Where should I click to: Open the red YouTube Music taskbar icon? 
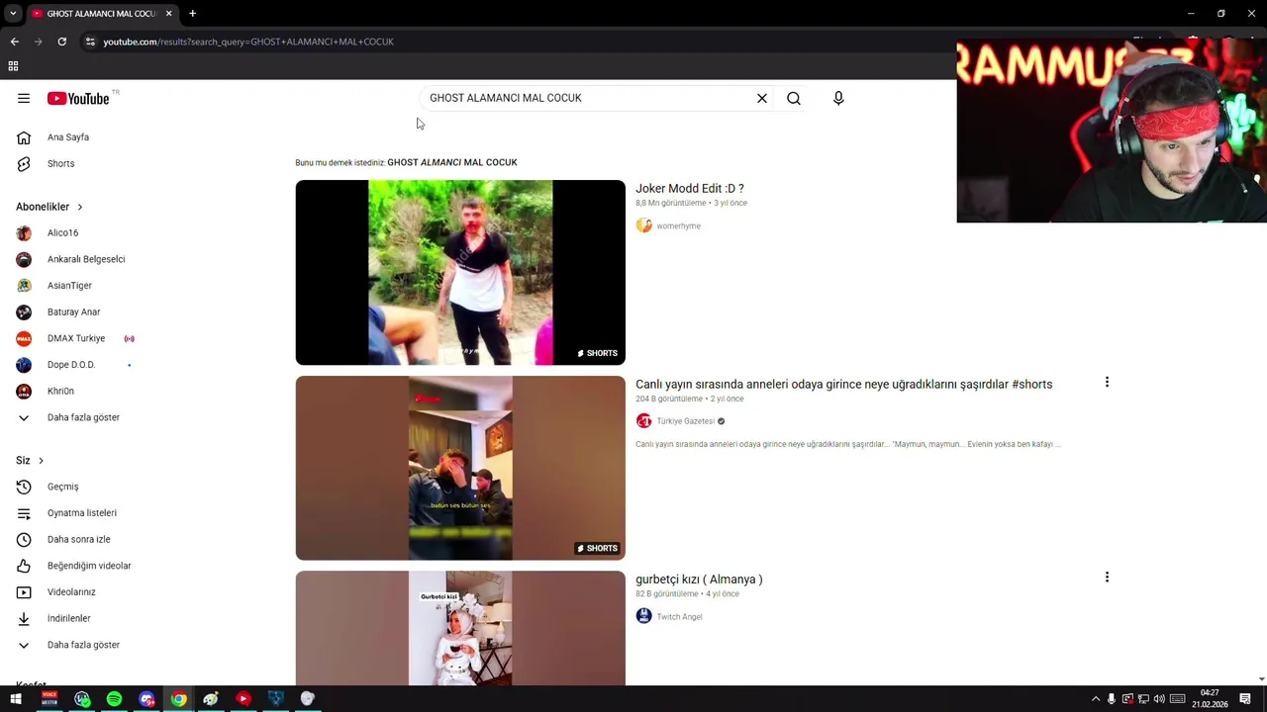243,699
